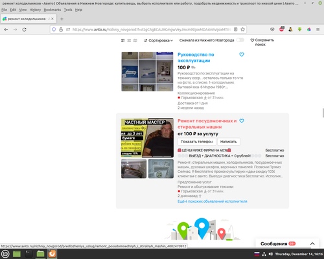Open the file manager in the taskbar
324x259 pixels.
(x=40, y=254)
